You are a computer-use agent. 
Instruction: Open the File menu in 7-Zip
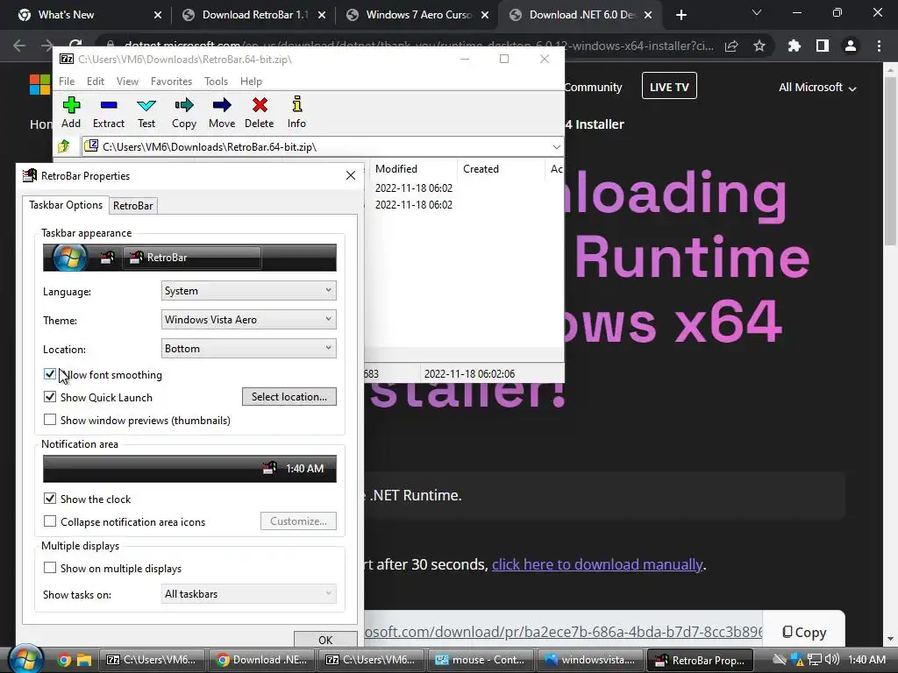click(x=67, y=81)
